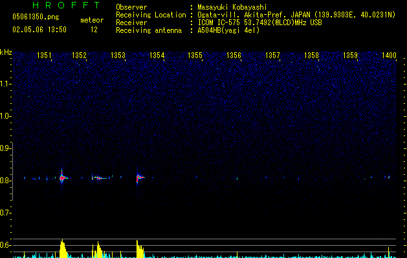
Task: Click the yellow intensity peak below the 1353 echo
Action: [x=140, y=249]
